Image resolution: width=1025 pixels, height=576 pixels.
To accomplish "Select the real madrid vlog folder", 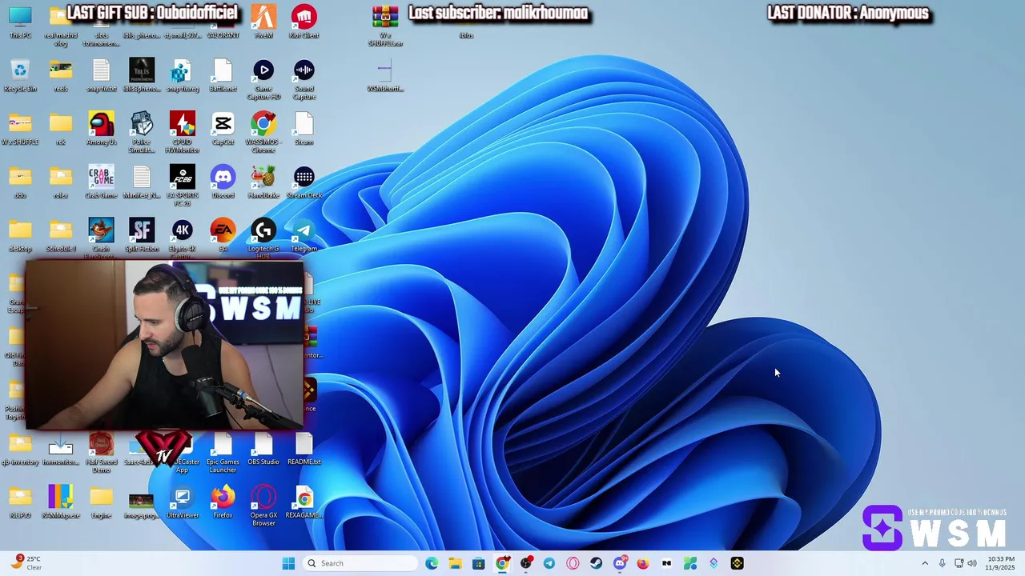I will click(61, 26).
